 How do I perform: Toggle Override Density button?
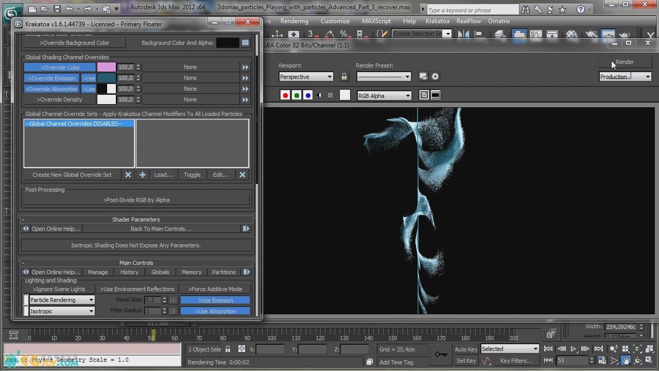coord(60,100)
